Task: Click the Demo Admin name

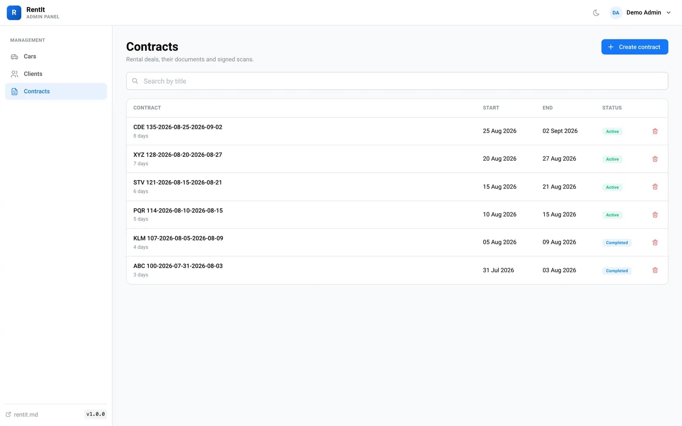Action: (x=644, y=12)
